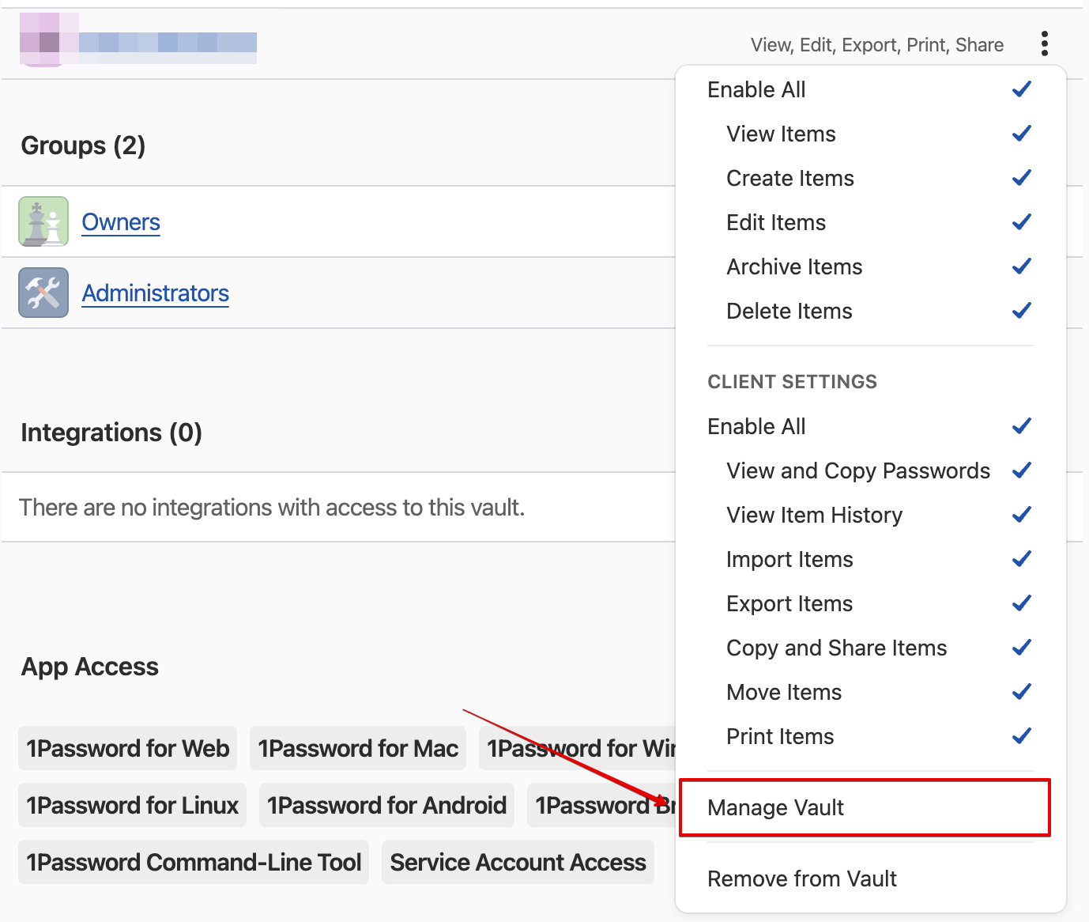Open the Administrators group link
The image size is (1089, 922).
pyautogui.click(x=155, y=293)
